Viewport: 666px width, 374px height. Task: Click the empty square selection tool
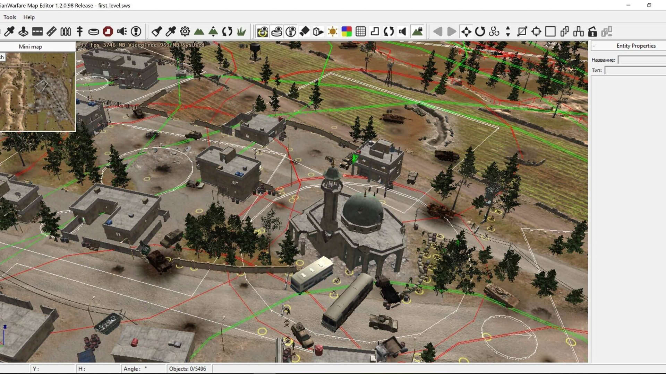pos(550,32)
